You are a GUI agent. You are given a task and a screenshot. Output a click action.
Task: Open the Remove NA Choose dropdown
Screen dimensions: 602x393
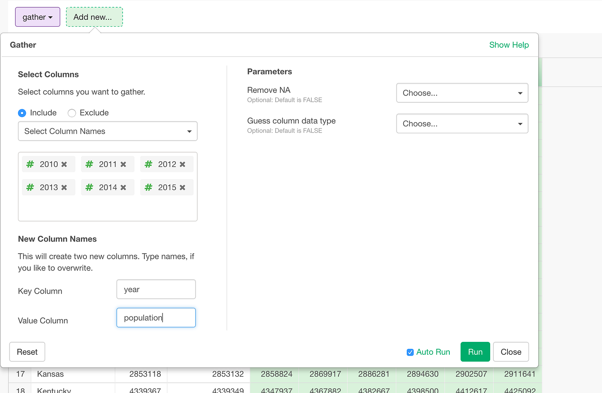[462, 93]
